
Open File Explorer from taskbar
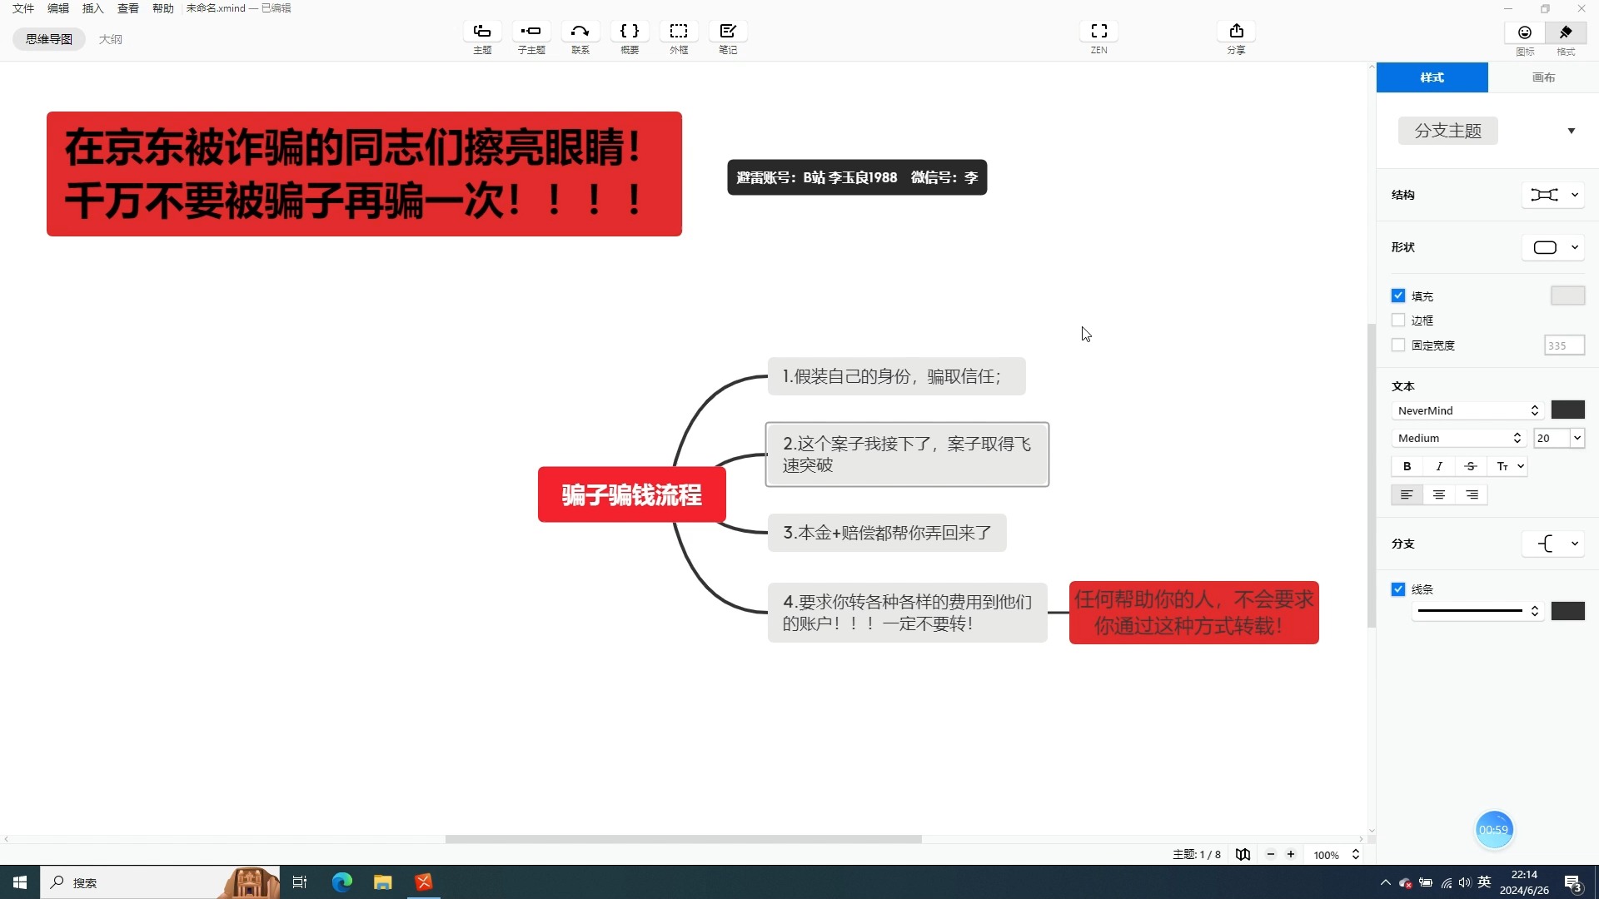(x=383, y=882)
